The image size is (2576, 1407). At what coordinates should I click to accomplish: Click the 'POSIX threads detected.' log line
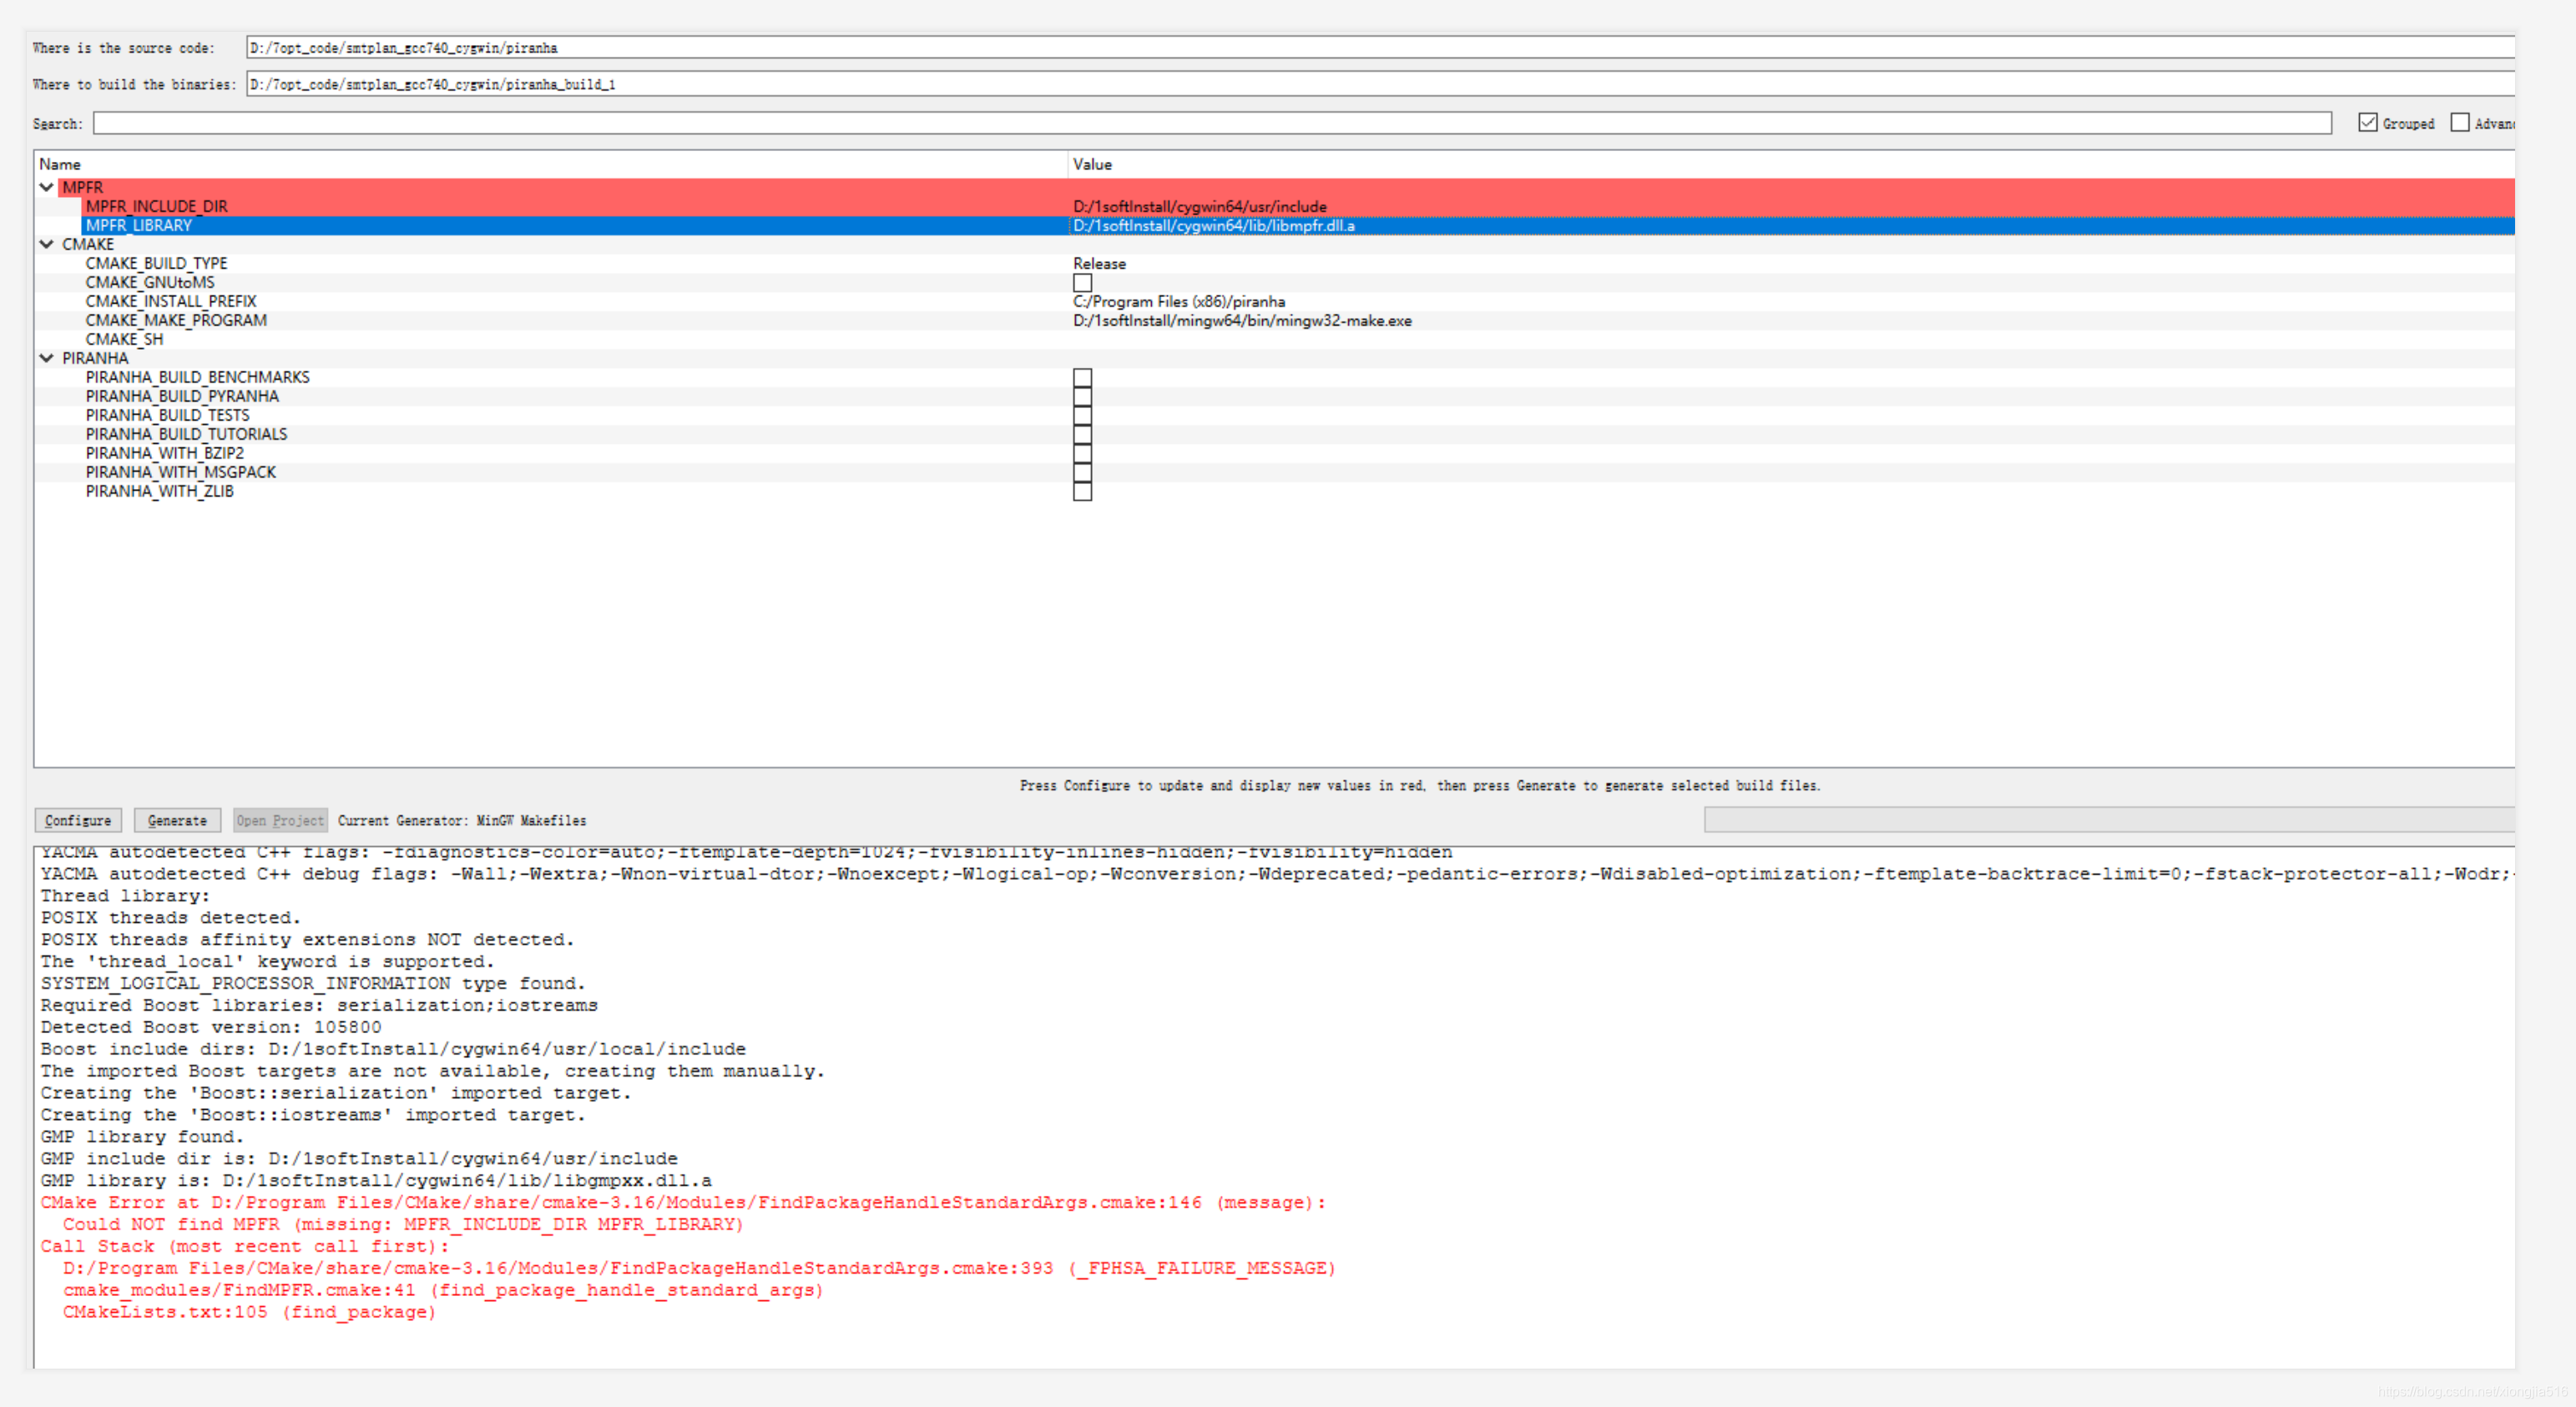(x=171, y=918)
